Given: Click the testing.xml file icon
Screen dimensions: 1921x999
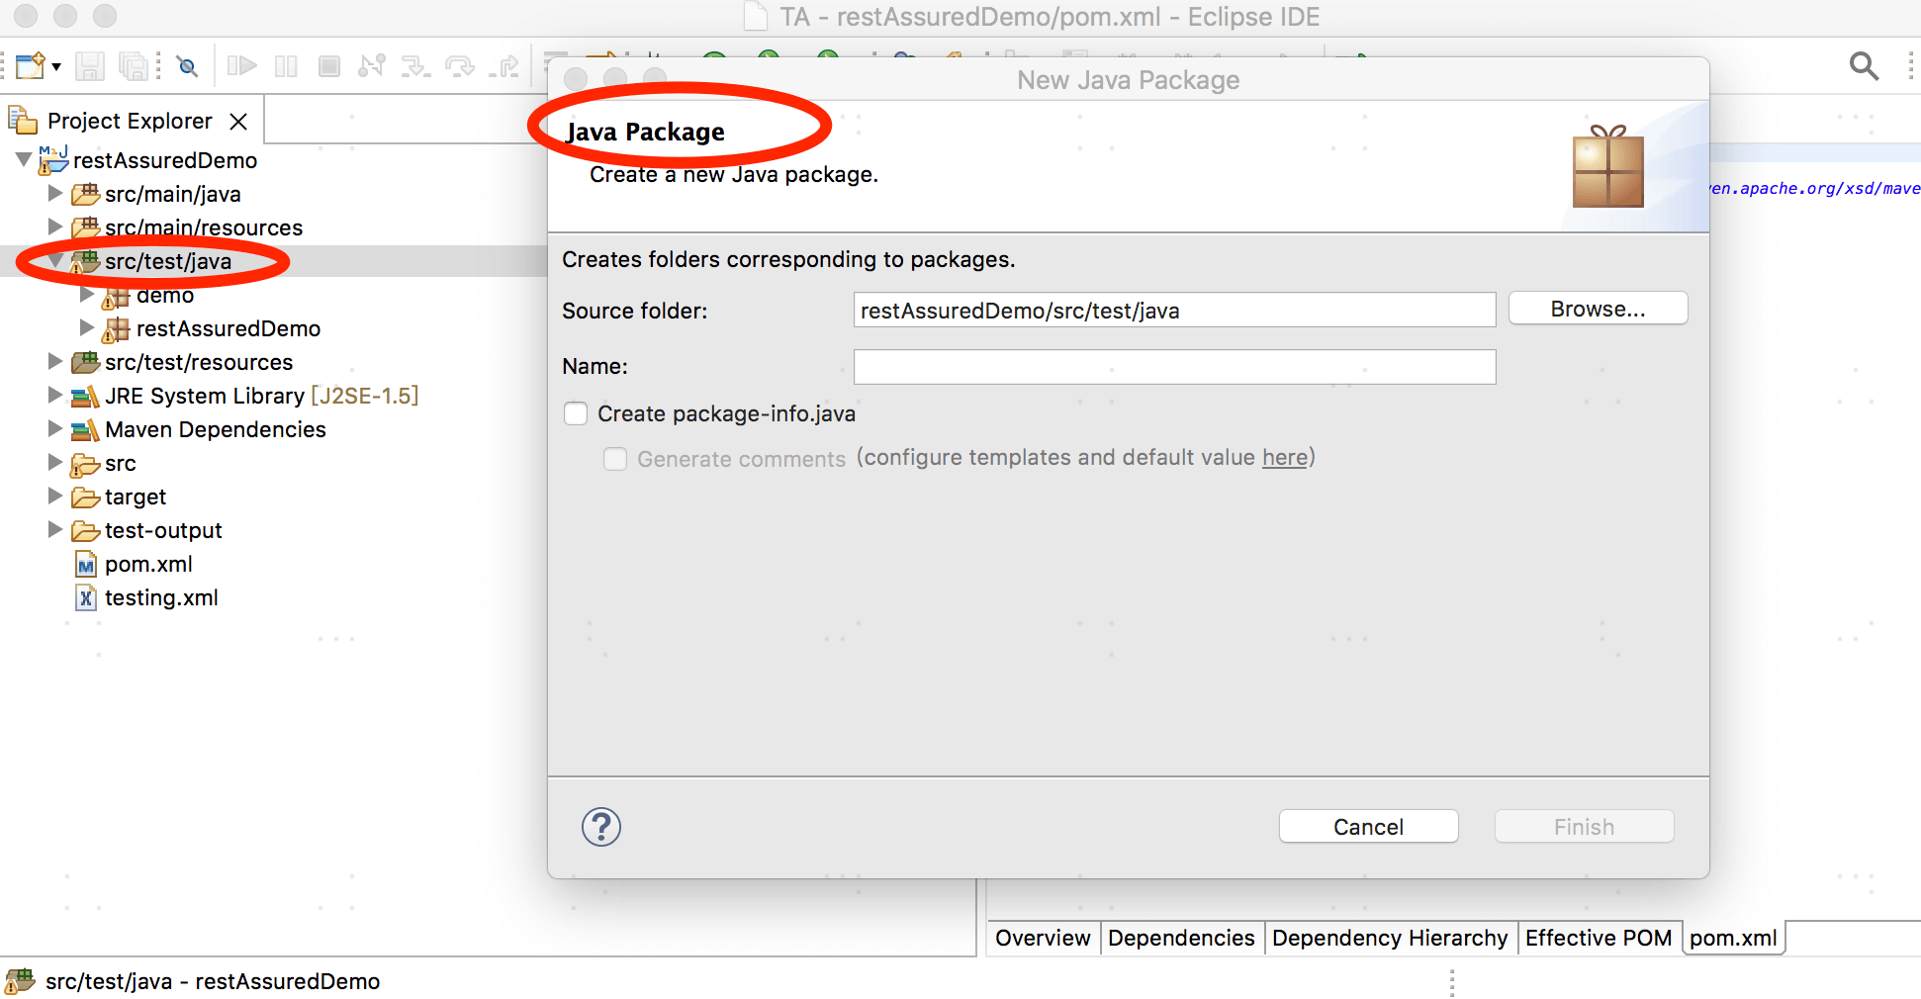Looking at the screenshot, I should click(x=86, y=598).
